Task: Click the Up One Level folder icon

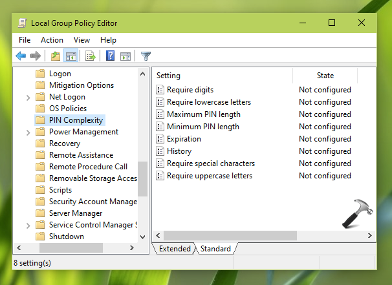Action: click(x=56, y=56)
